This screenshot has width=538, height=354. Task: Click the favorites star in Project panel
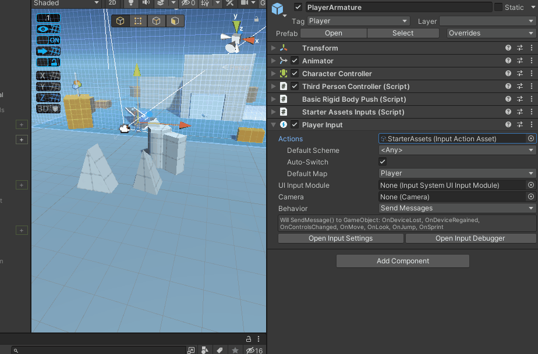[x=235, y=350]
